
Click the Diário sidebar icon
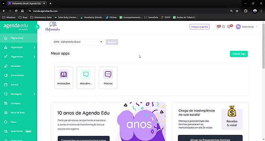(6, 122)
